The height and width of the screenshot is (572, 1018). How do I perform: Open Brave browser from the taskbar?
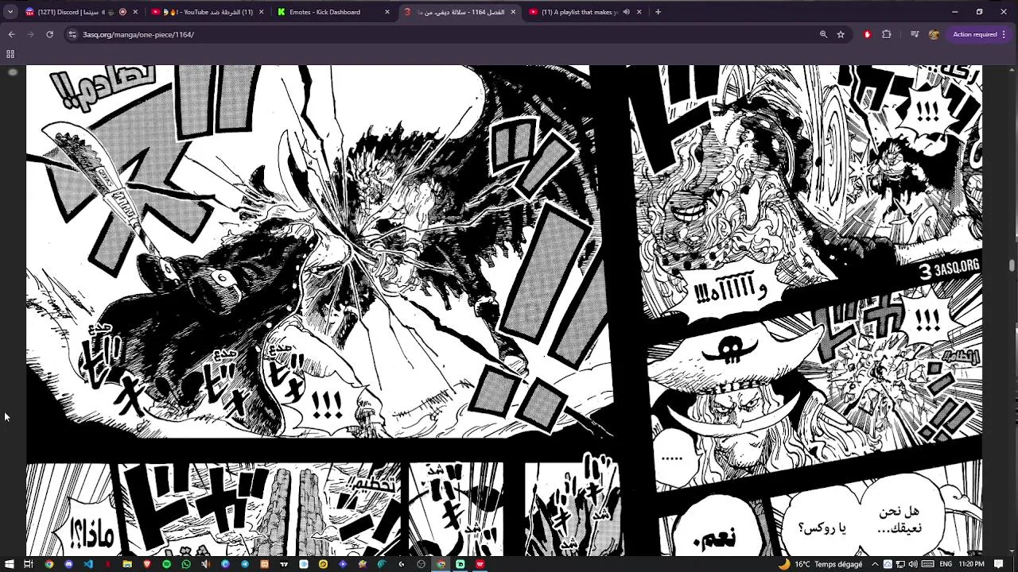[x=147, y=564]
